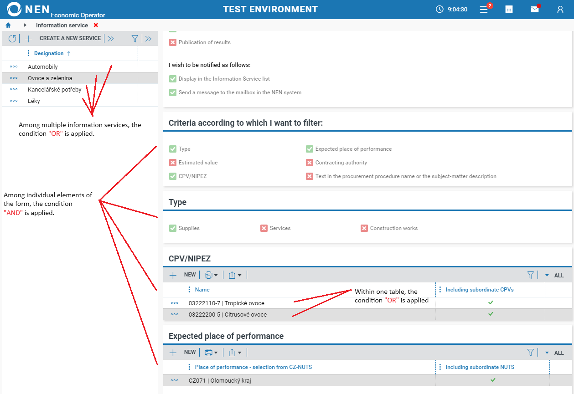
Task: Open the row menu dots for Léky
Action: (14, 101)
